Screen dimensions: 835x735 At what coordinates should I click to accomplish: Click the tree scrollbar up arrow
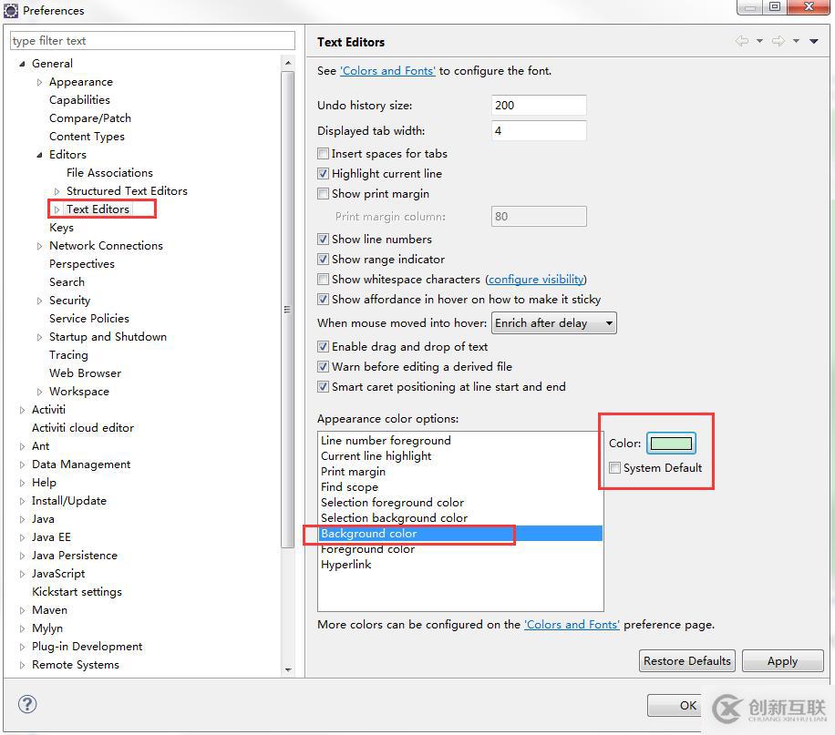point(288,63)
